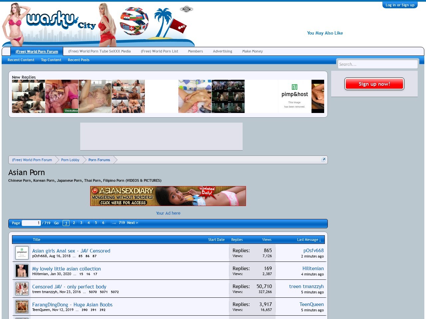This screenshot has width=426, height=319.
Task: Sort the thread list by Replies column
Action: (x=237, y=240)
